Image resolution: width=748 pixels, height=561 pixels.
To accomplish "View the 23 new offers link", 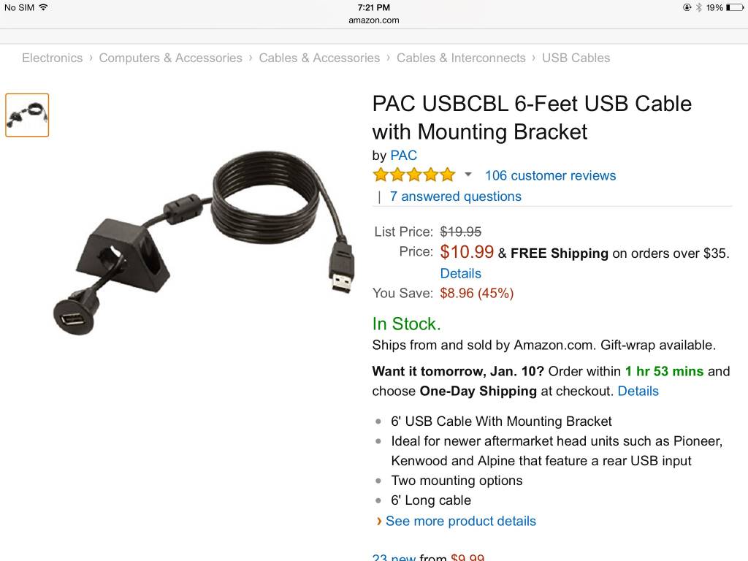I will click(394, 557).
